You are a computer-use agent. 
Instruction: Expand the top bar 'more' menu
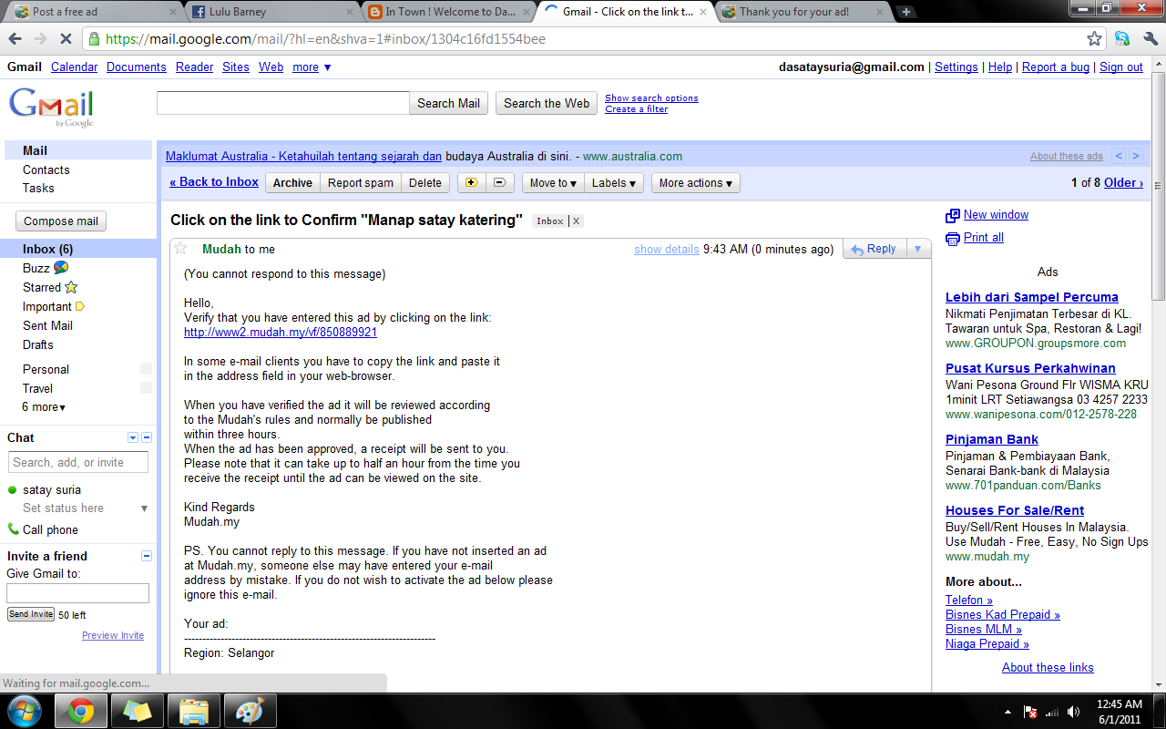point(312,67)
